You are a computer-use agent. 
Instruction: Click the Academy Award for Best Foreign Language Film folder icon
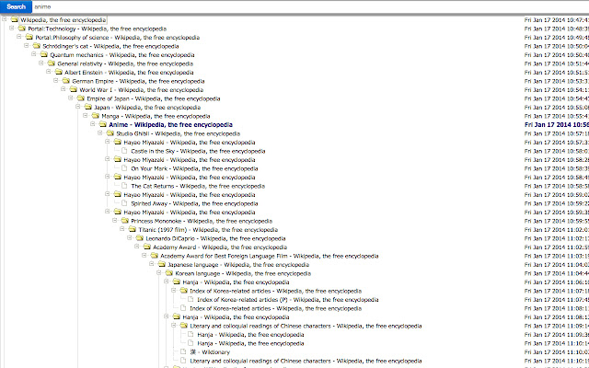(155, 256)
